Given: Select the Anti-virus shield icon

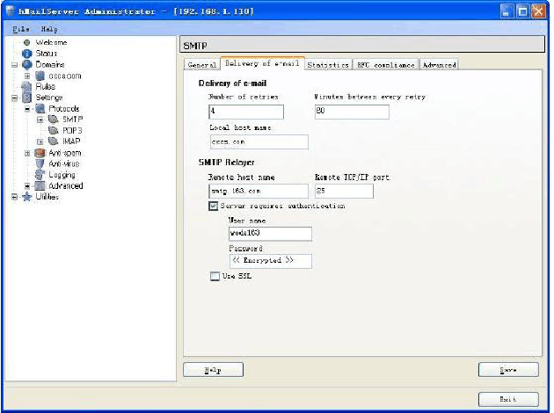Looking at the screenshot, I should pyautogui.click(x=40, y=163).
